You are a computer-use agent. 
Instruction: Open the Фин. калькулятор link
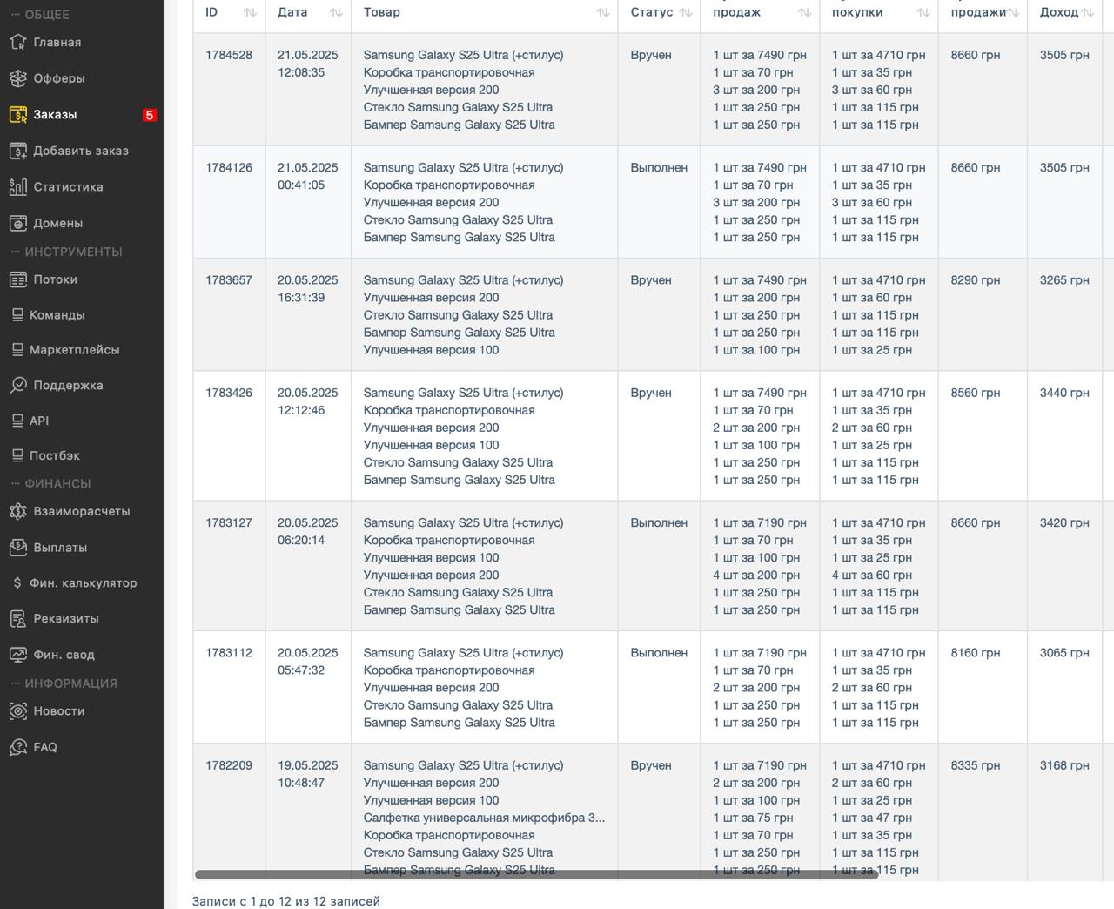click(84, 583)
